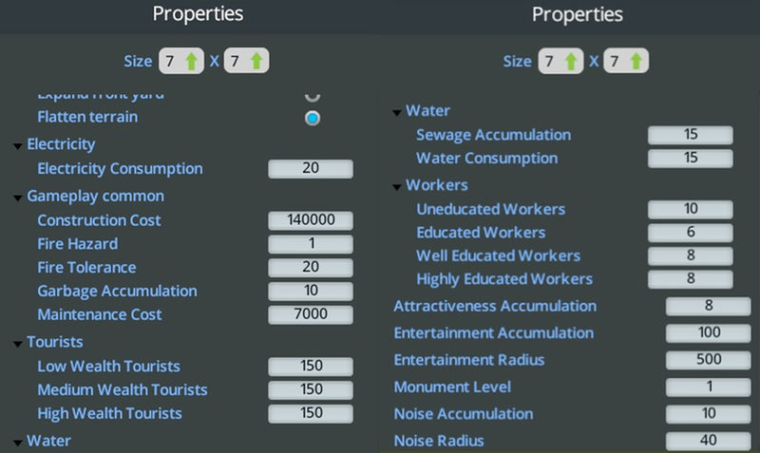Edit Low Wealth Tourists value
Screen dimensions: 760x453
click(x=311, y=367)
